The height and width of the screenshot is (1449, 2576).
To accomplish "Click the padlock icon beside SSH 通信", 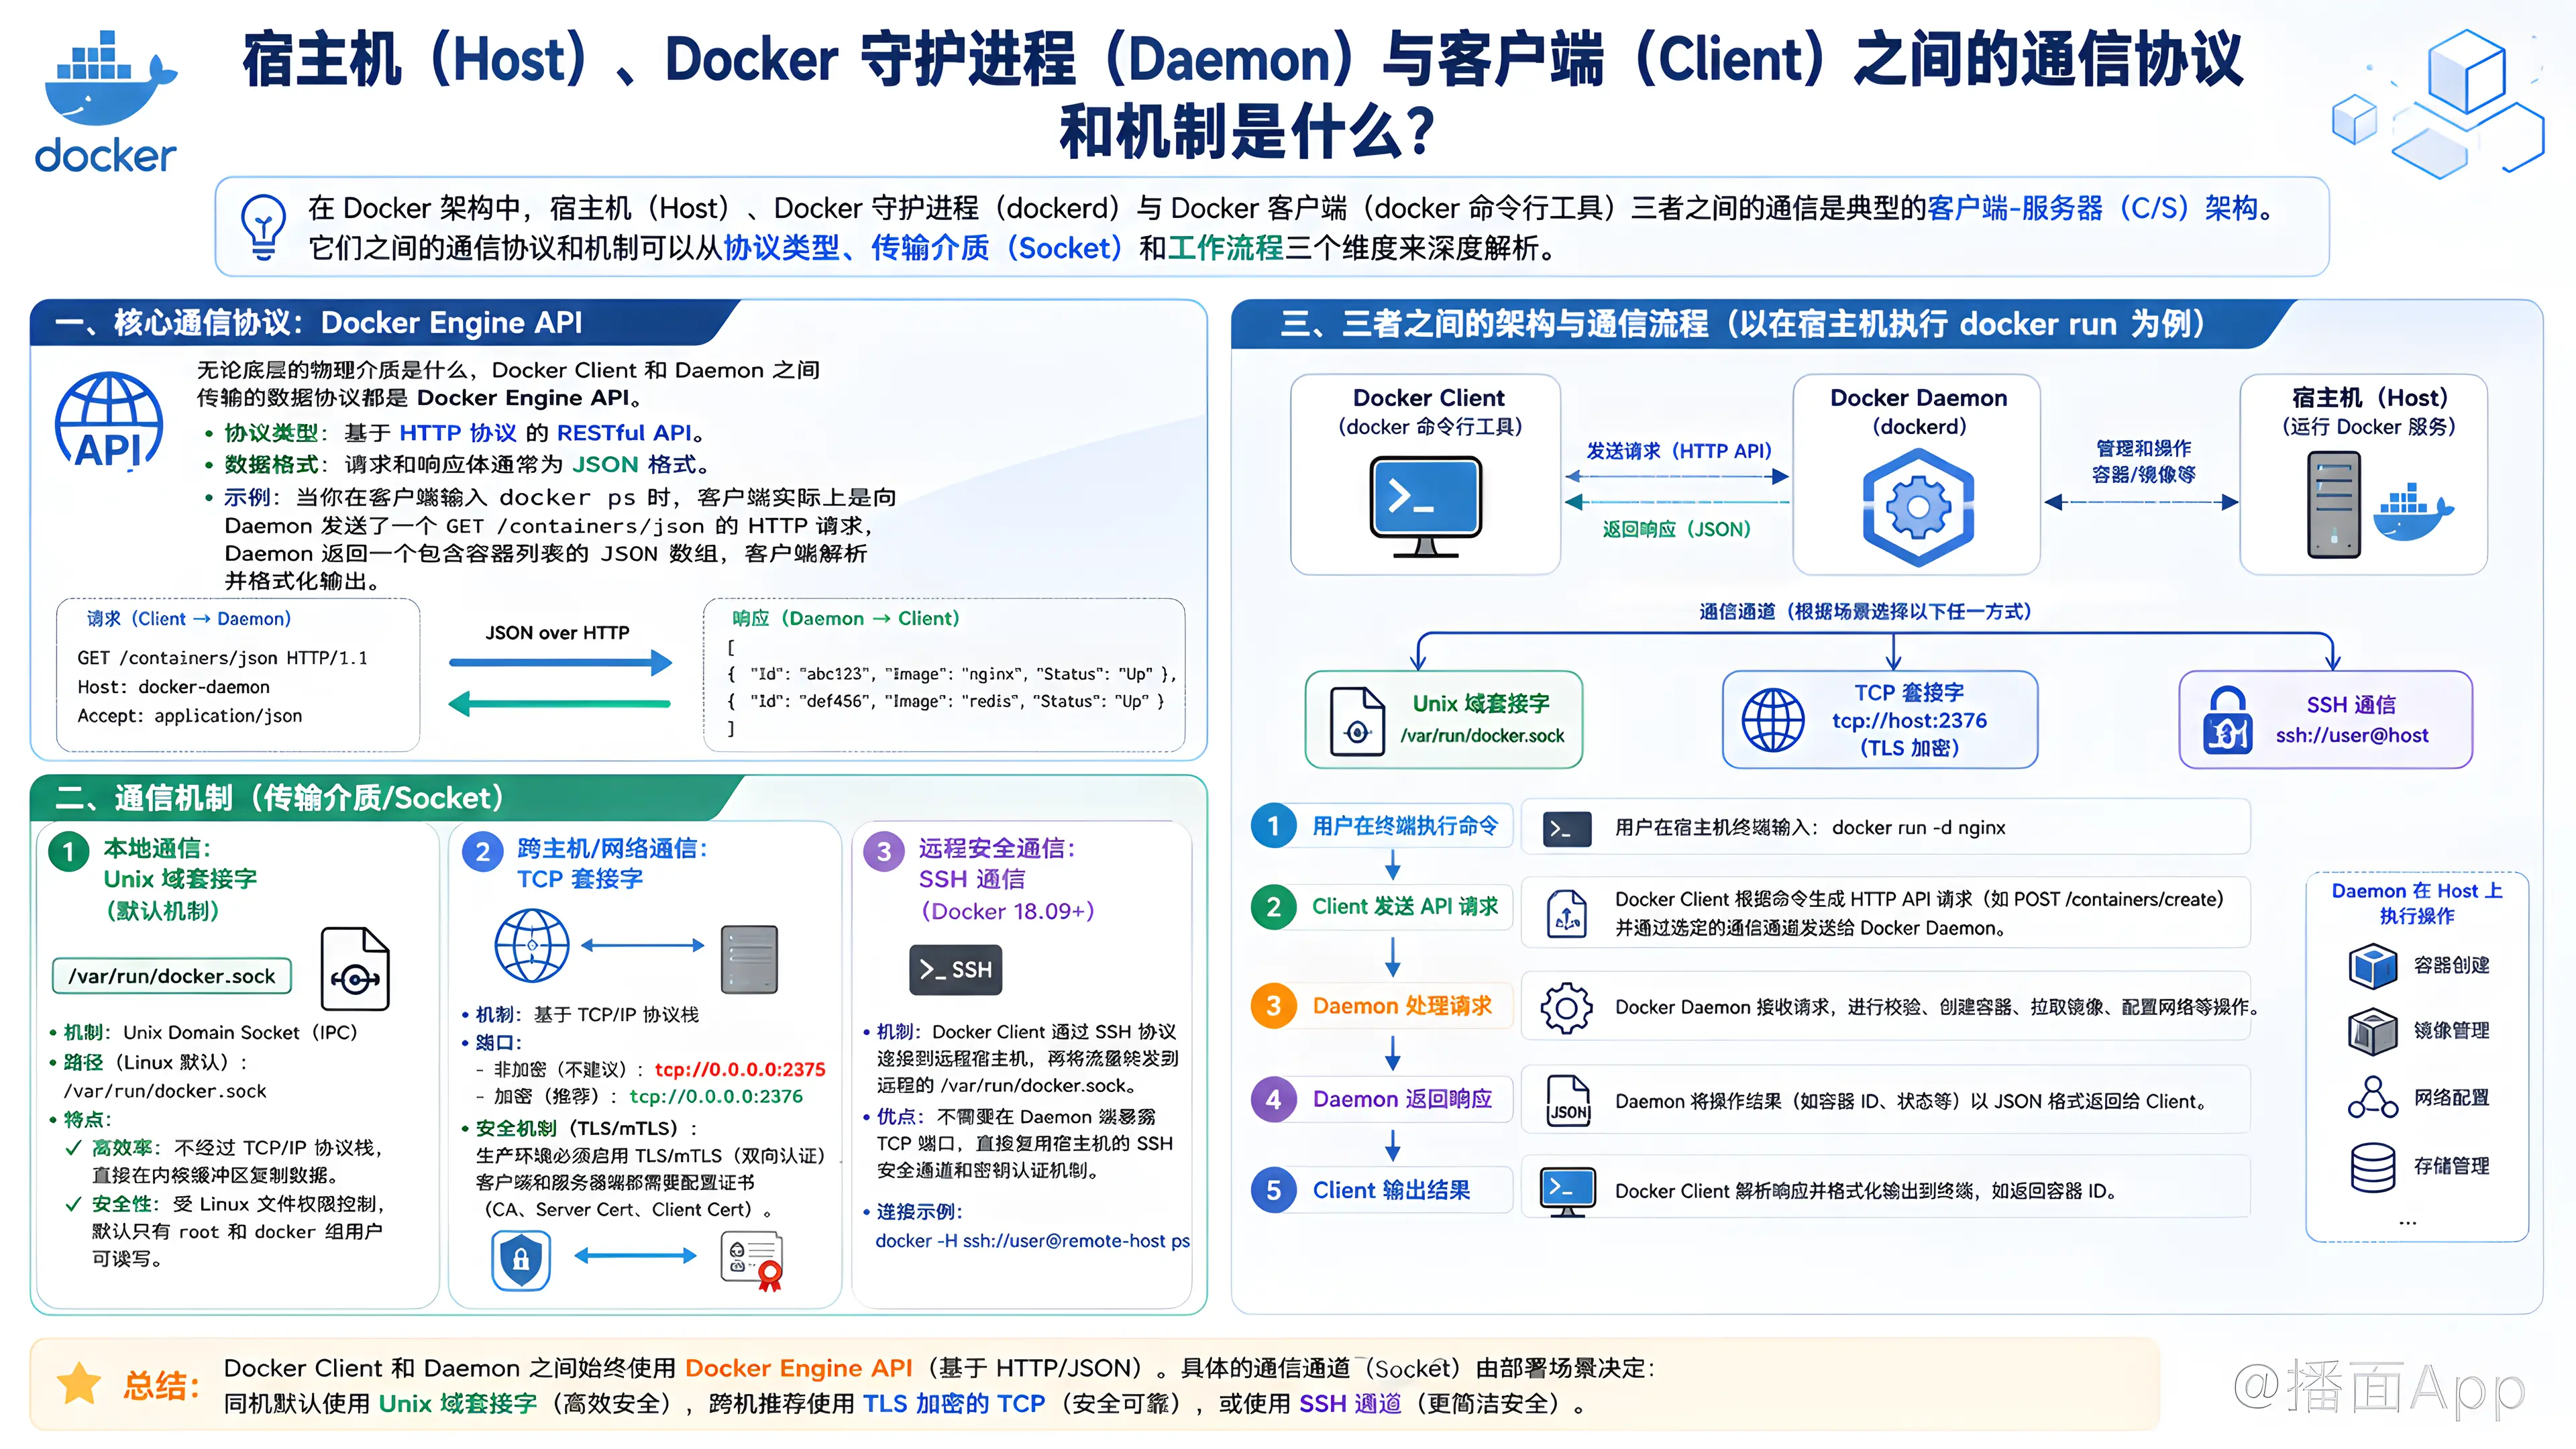I will 2227,720.
